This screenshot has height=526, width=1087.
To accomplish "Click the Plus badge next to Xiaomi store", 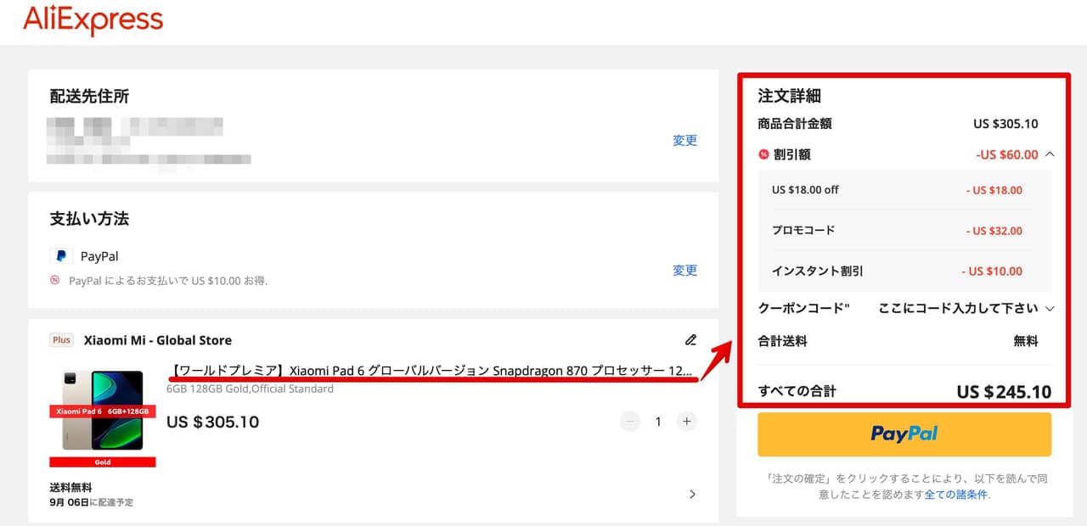I will 61,340.
